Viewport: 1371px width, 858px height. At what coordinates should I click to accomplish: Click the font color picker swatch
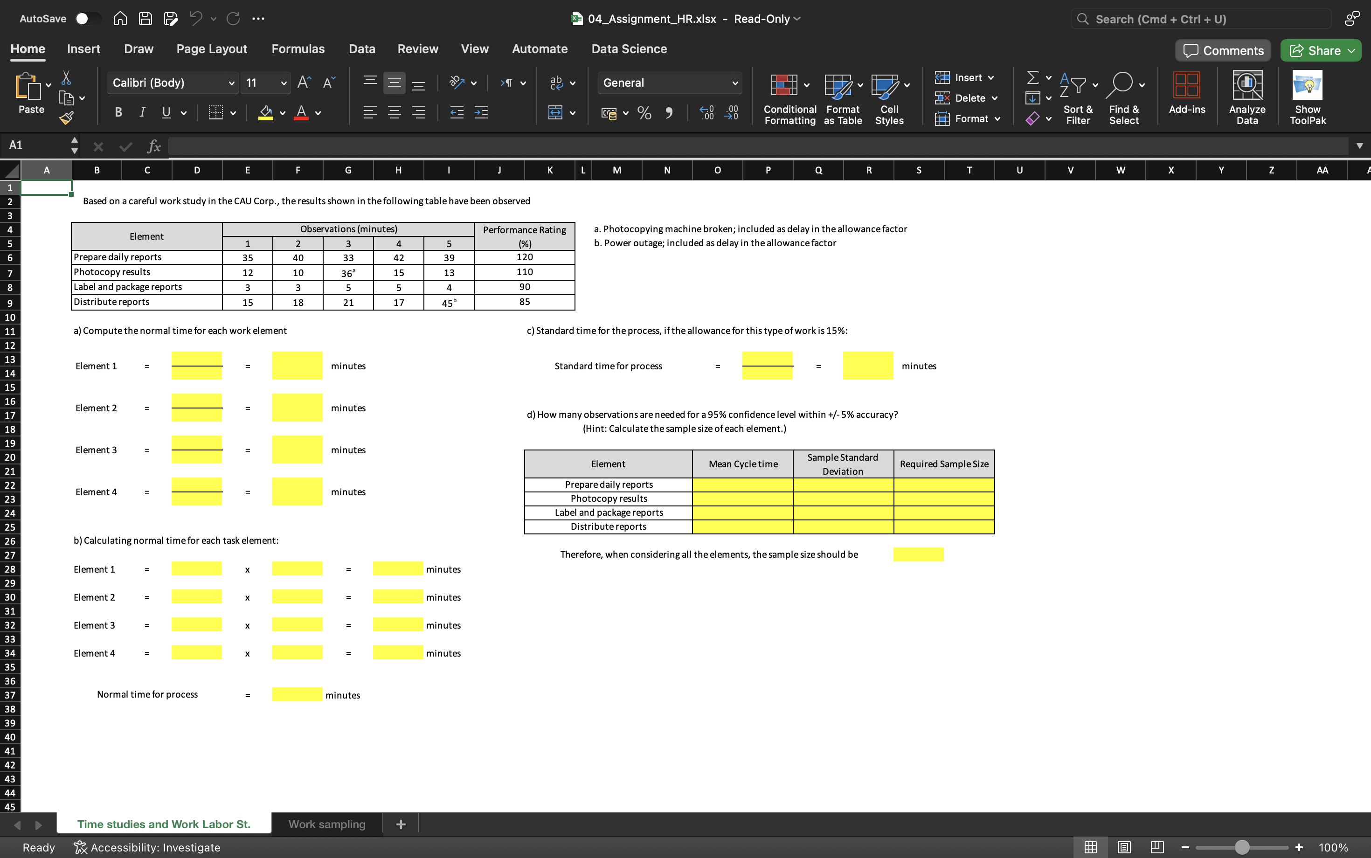click(299, 118)
